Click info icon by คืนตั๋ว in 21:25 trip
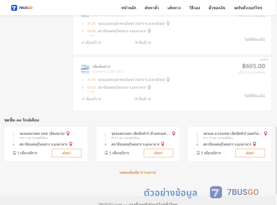The image size is (277, 205). 150,43
